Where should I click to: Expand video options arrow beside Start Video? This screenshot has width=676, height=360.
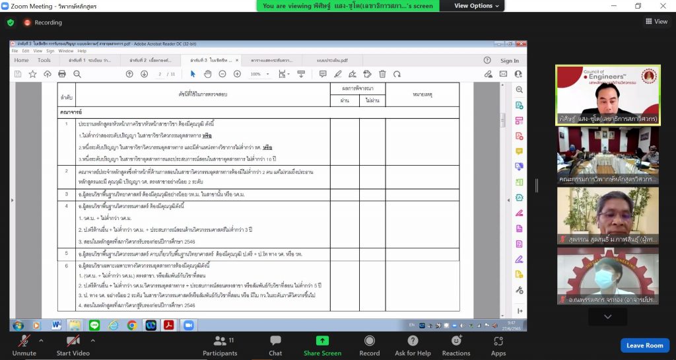tap(92, 341)
